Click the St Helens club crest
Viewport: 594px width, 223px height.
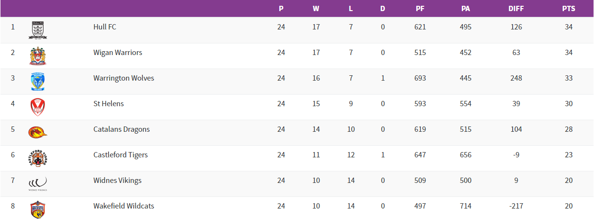click(38, 107)
